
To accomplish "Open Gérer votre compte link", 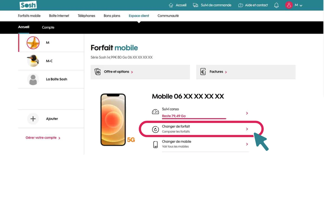I will [x=41, y=138].
